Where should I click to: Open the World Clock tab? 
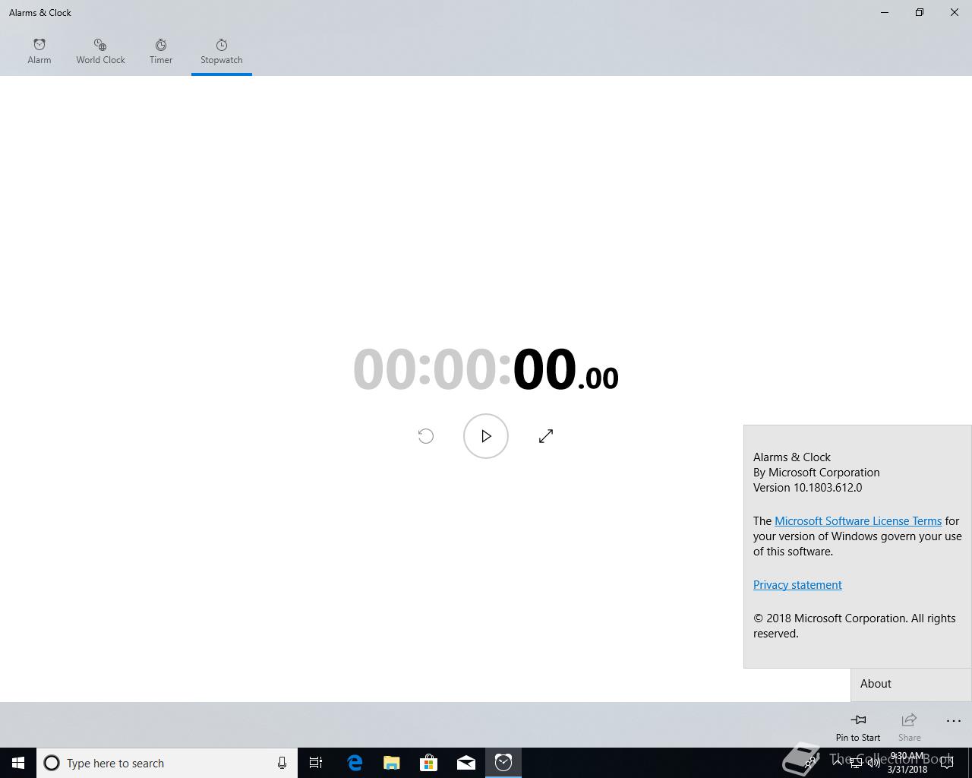tap(100, 51)
